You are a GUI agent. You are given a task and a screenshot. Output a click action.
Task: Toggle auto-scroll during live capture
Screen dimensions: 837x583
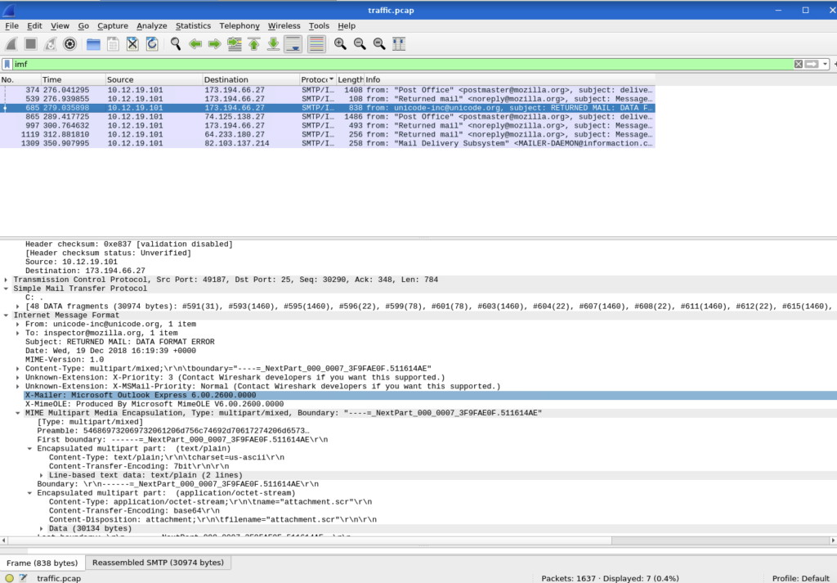pyautogui.click(x=293, y=44)
